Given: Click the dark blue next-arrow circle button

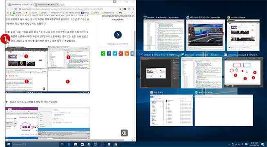Looking at the screenshot, I should [x=118, y=35].
